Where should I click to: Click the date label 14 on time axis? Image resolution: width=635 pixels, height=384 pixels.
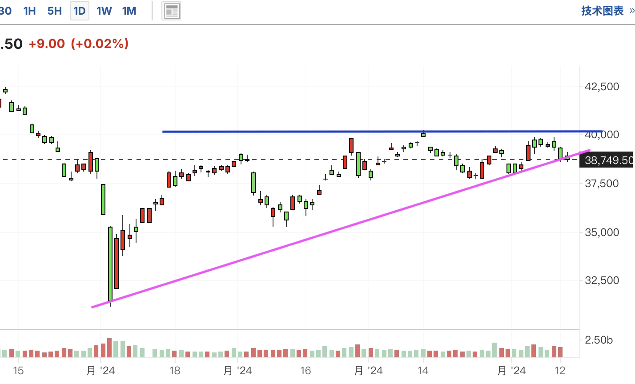(423, 370)
